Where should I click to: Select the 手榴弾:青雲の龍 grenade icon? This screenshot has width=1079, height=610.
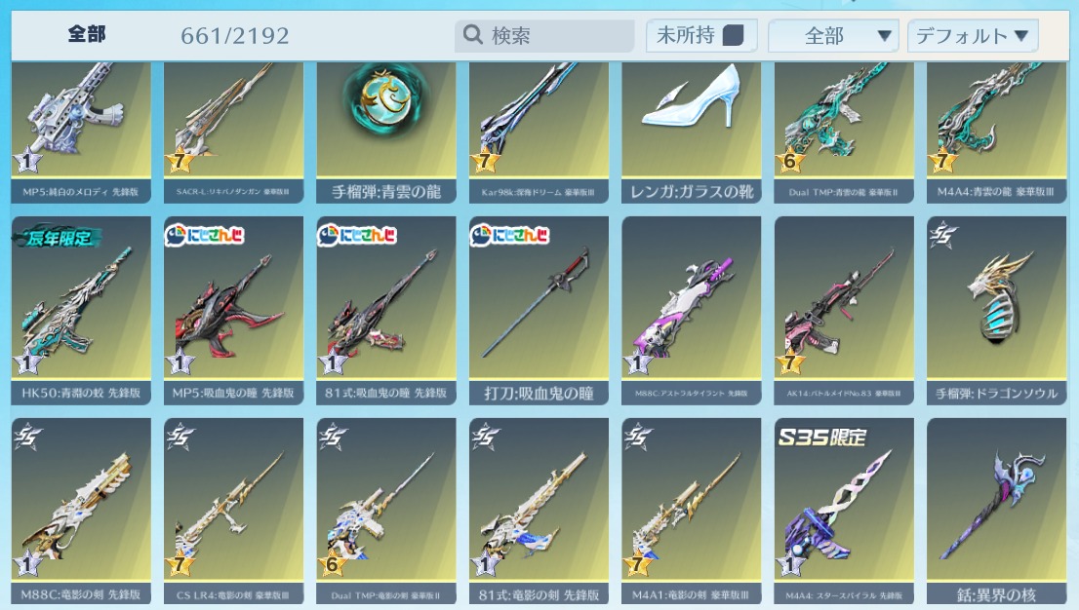pos(386,133)
